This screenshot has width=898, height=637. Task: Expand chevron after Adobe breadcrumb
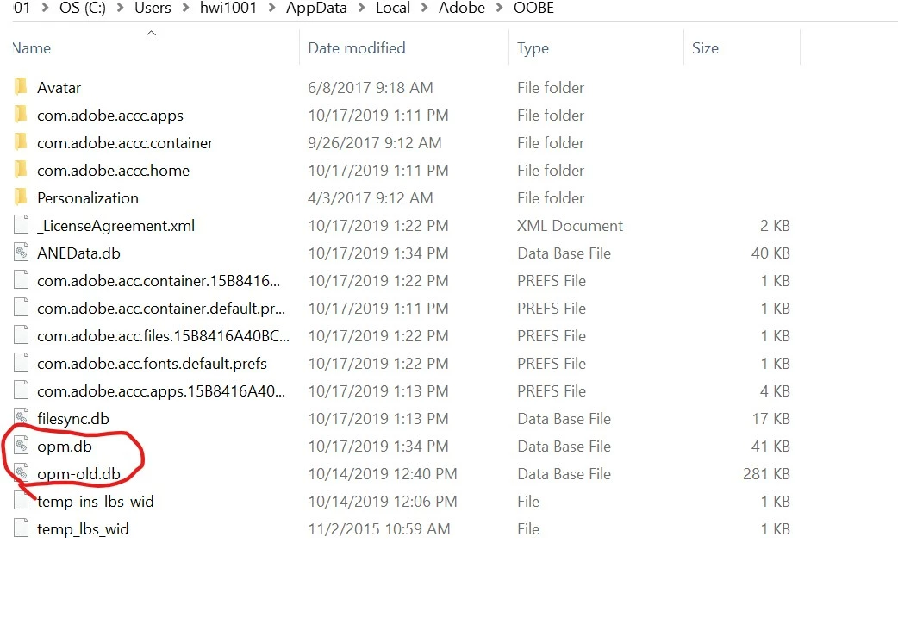coord(499,8)
